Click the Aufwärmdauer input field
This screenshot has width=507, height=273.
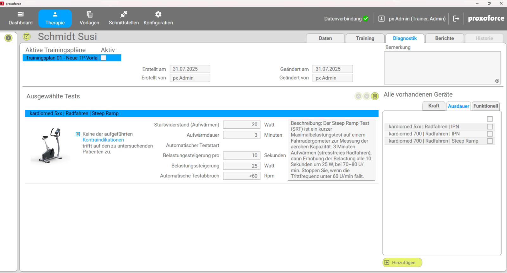pyautogui.click(x=241, y=135)
